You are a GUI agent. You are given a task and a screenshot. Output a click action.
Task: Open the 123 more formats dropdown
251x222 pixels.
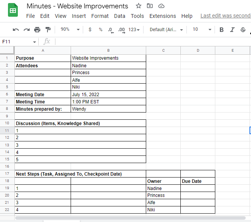click(x=134, y=30)
